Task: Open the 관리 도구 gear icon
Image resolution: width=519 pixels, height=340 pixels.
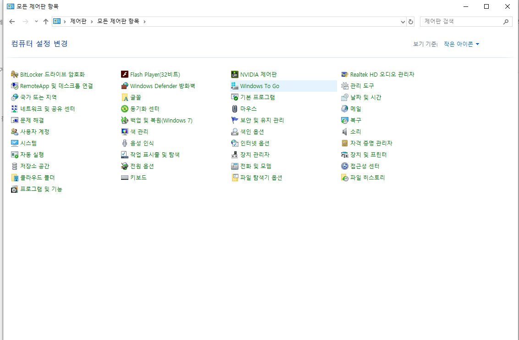Action: coord(345,86)
